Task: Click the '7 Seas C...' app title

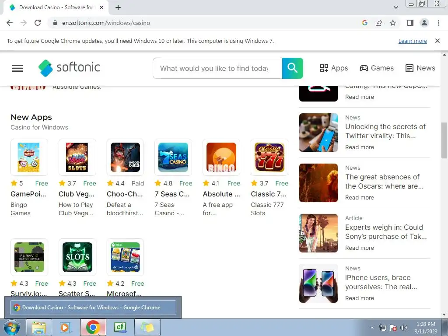Action: click(x=172, y=194)
